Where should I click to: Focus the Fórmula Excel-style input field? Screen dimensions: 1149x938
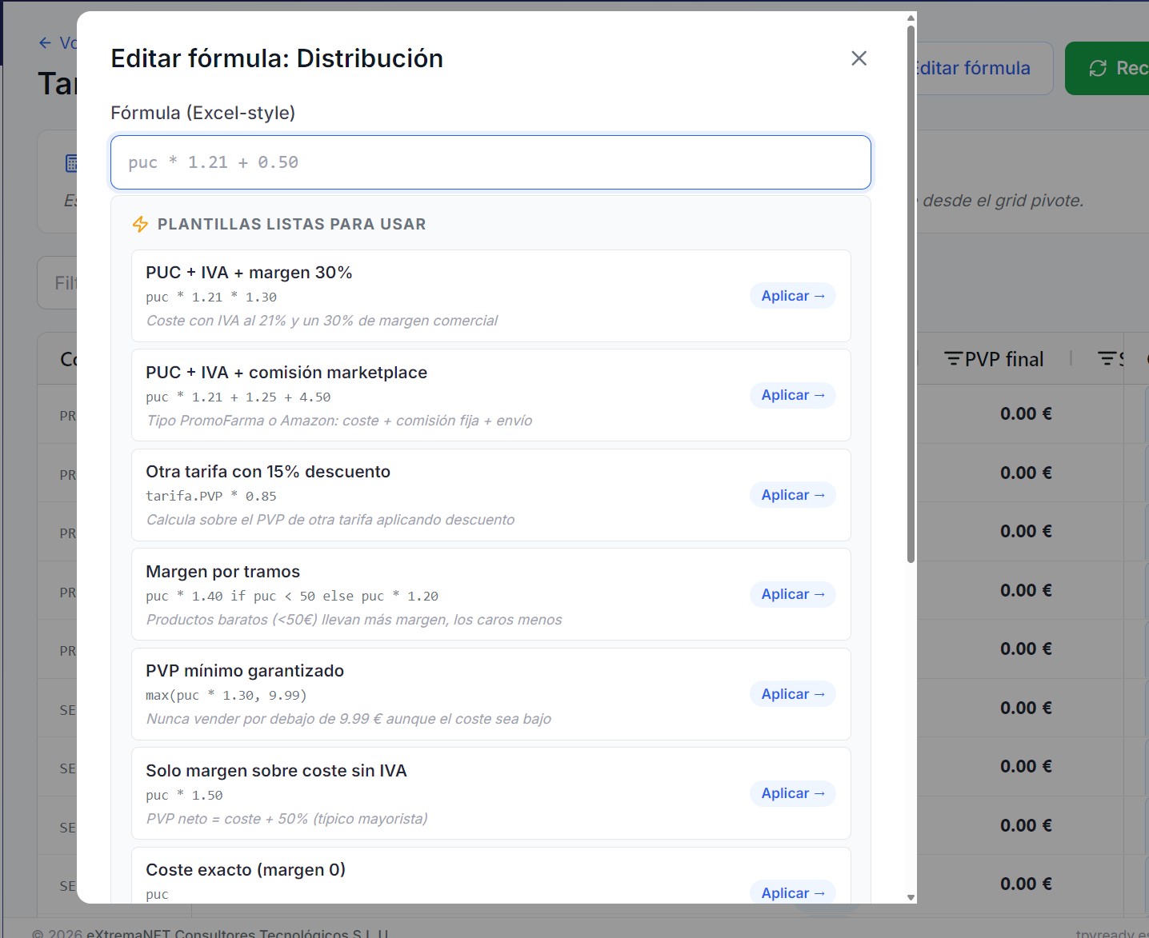(490, 162)
